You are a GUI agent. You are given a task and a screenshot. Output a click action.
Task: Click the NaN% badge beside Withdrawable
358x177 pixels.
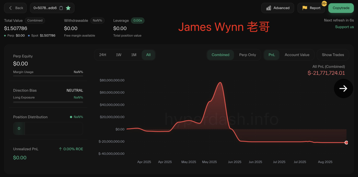click(x=97, y=20)
